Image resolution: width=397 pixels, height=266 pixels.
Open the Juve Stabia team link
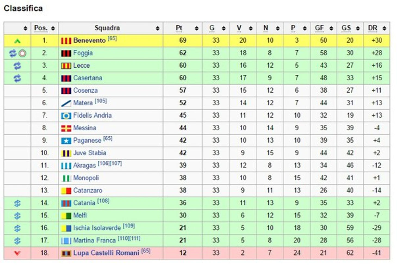click(90, 153)
